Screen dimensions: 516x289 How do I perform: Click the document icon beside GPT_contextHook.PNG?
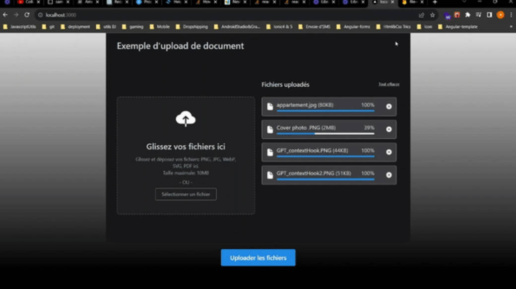coord(270,151)
